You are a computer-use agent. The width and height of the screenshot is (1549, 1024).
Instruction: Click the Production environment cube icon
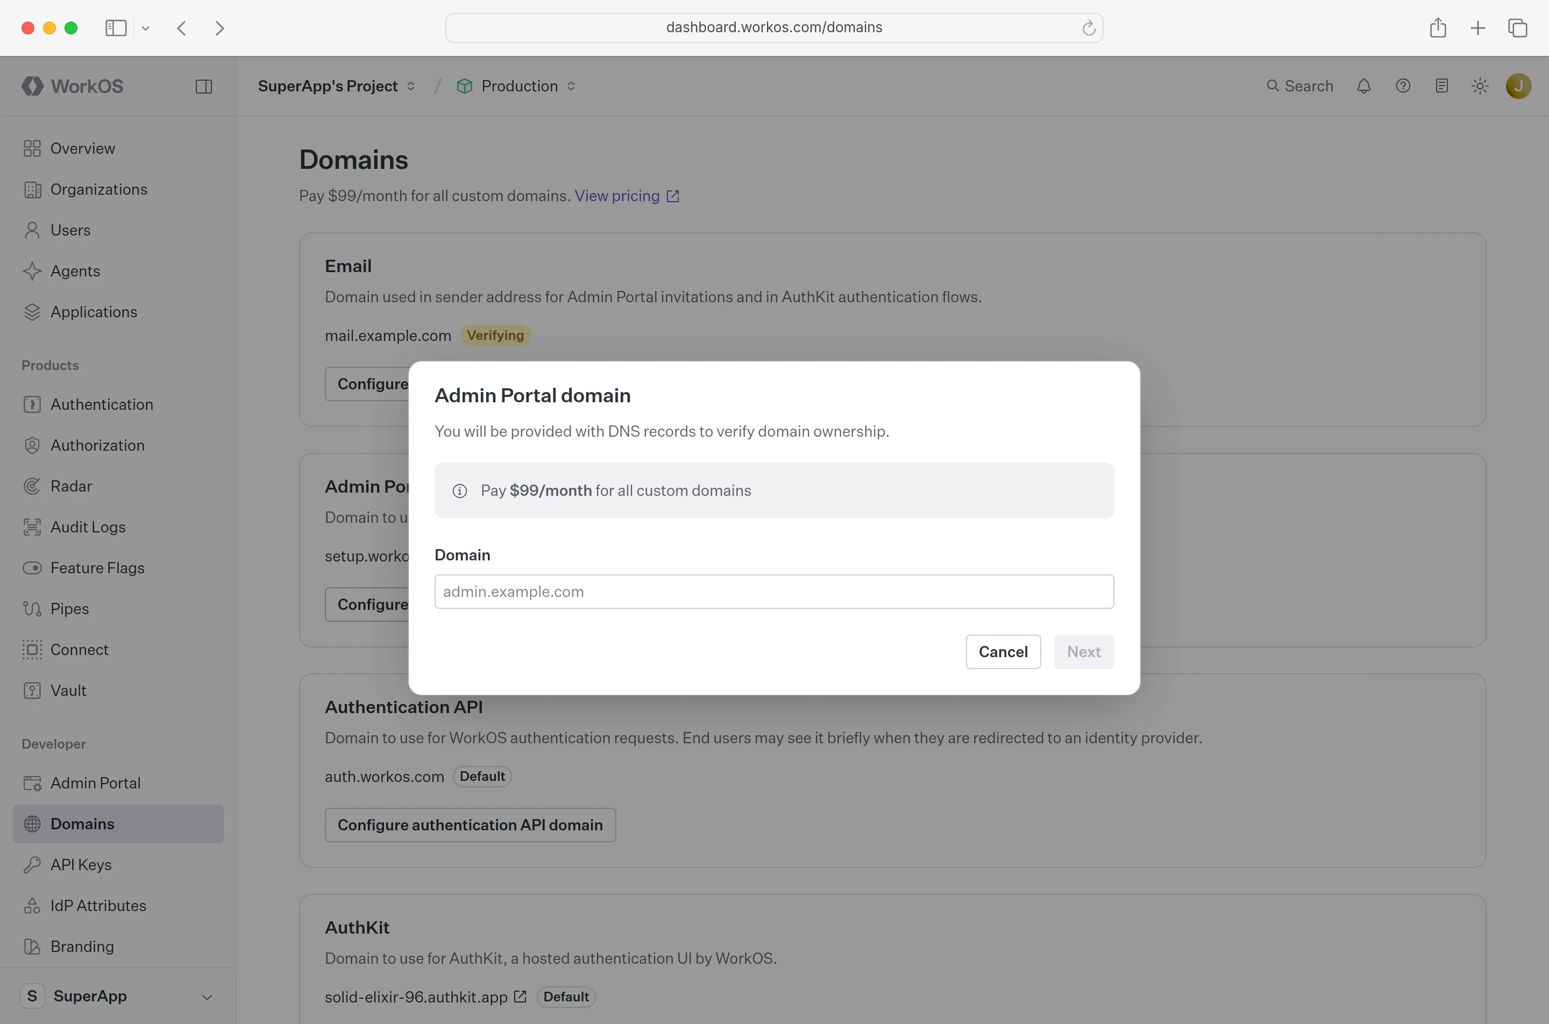coord(464,86)
